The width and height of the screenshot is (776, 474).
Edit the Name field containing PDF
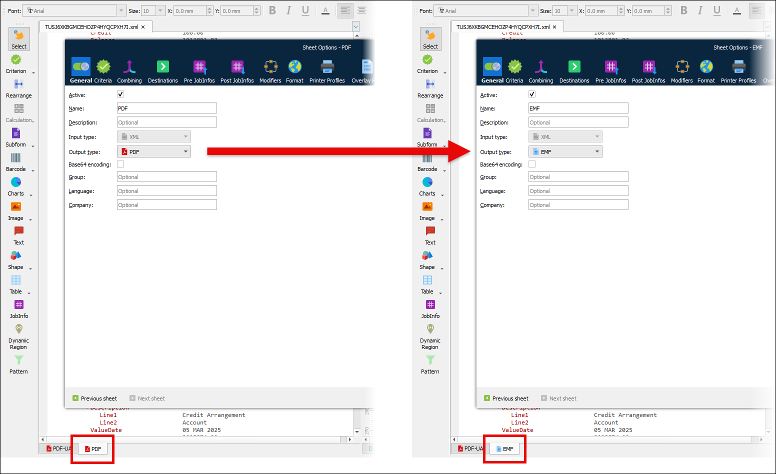point(167,108)
